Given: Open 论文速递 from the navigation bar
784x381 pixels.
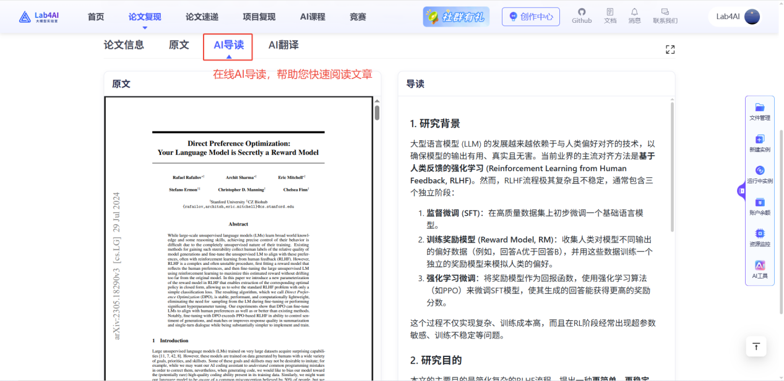Looking at the screenshot, I should [200, 17].
